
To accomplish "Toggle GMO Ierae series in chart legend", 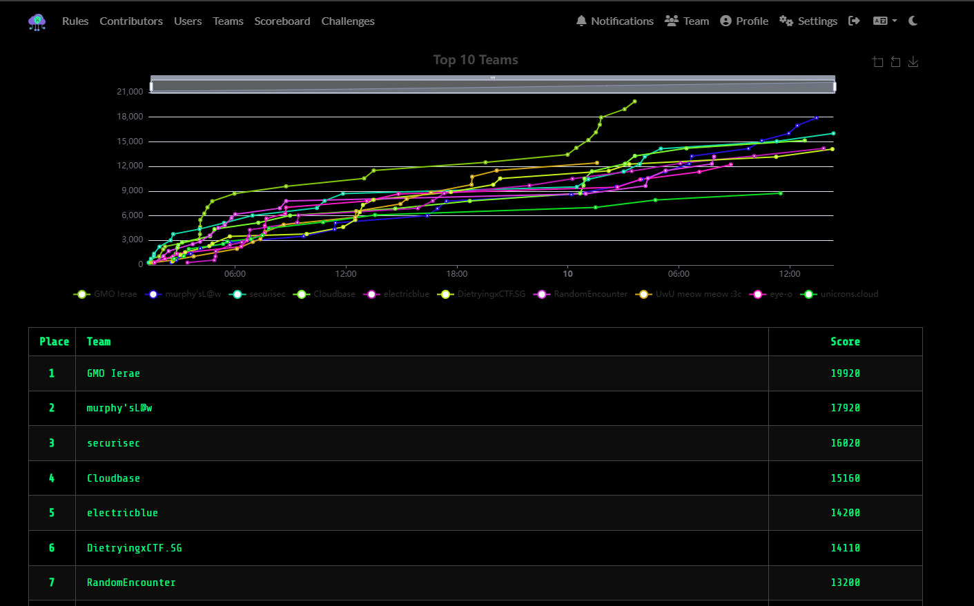I will [x=106, y=294].
